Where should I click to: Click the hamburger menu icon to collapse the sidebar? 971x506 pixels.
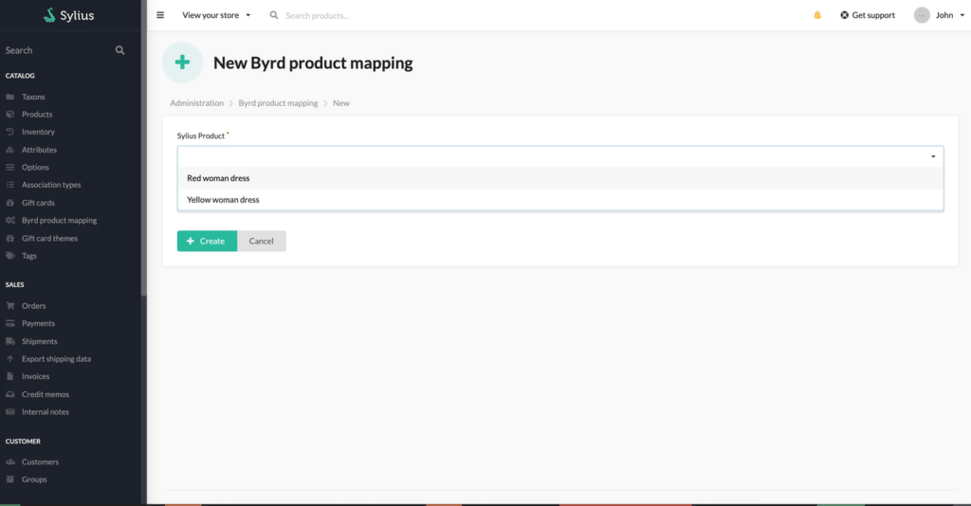point(160,15)
